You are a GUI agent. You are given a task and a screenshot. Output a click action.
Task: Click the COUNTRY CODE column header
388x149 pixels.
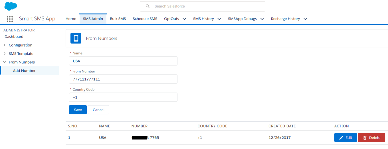point(212,126)
